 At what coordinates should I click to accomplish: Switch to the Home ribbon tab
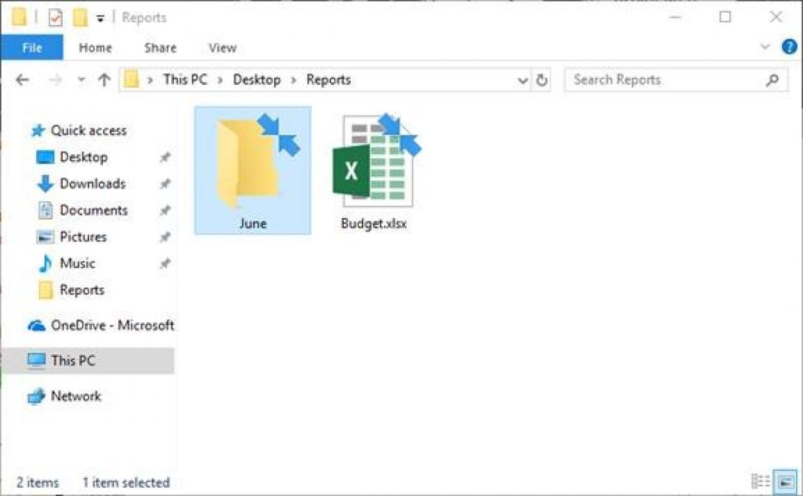click(x=95, y=48)
